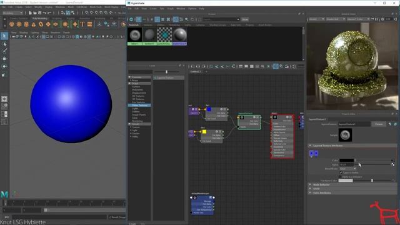
Task: Open the Material Viewer material dropdown on the right
Action: (x=358, y=19)
